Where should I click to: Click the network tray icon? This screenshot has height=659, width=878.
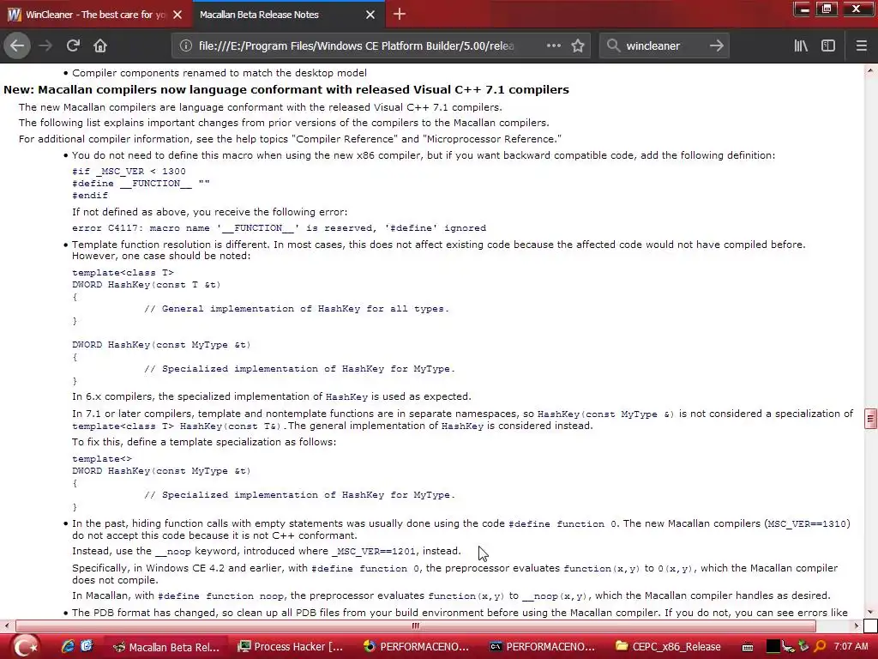[x=789, y=647]
